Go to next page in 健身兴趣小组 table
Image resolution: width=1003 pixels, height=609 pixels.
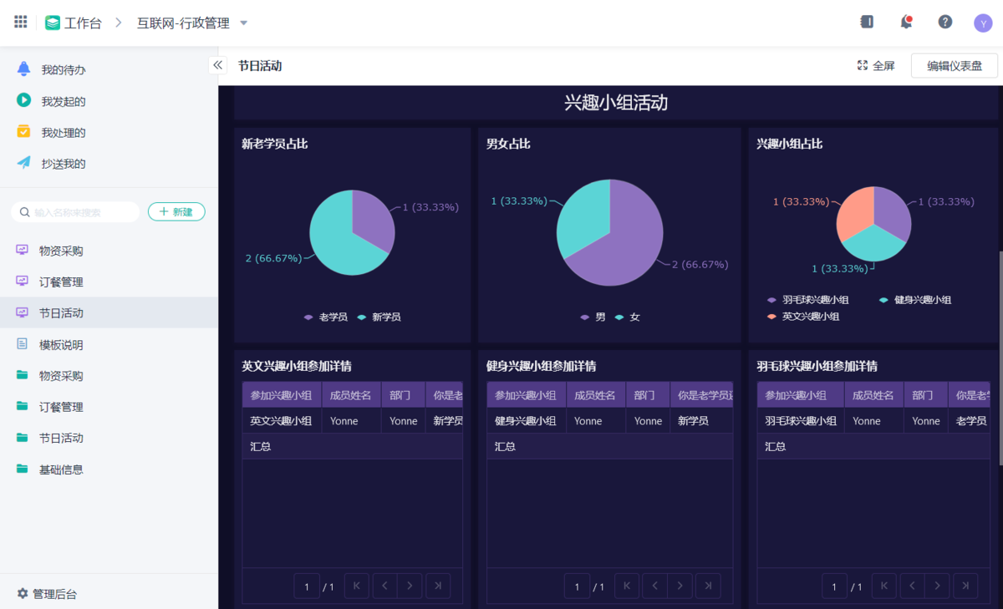680,586
